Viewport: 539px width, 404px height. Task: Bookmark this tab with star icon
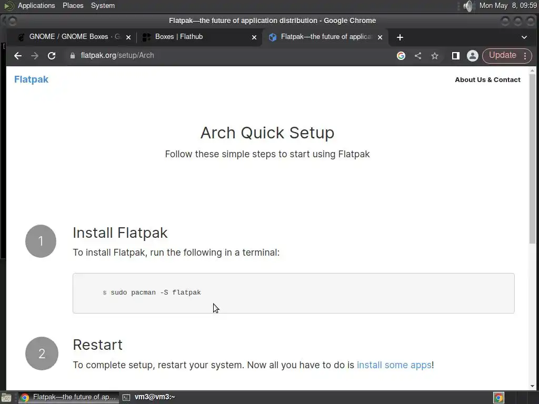435,56
